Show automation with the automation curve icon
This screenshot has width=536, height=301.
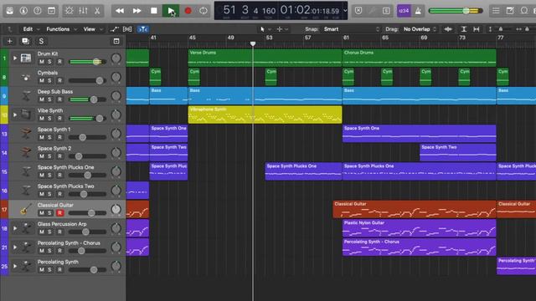pyautogui.click(x=114, y=29)
